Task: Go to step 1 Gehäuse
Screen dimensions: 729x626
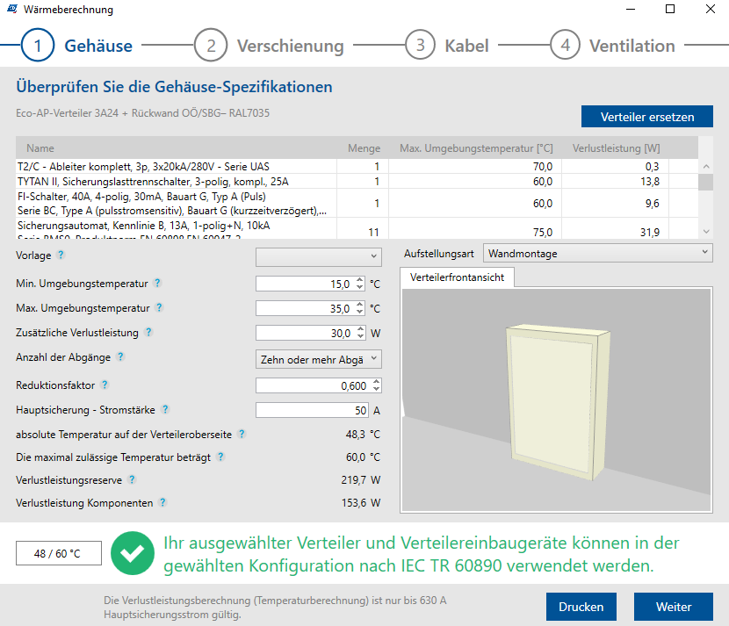Action: [x=77, y=45]
